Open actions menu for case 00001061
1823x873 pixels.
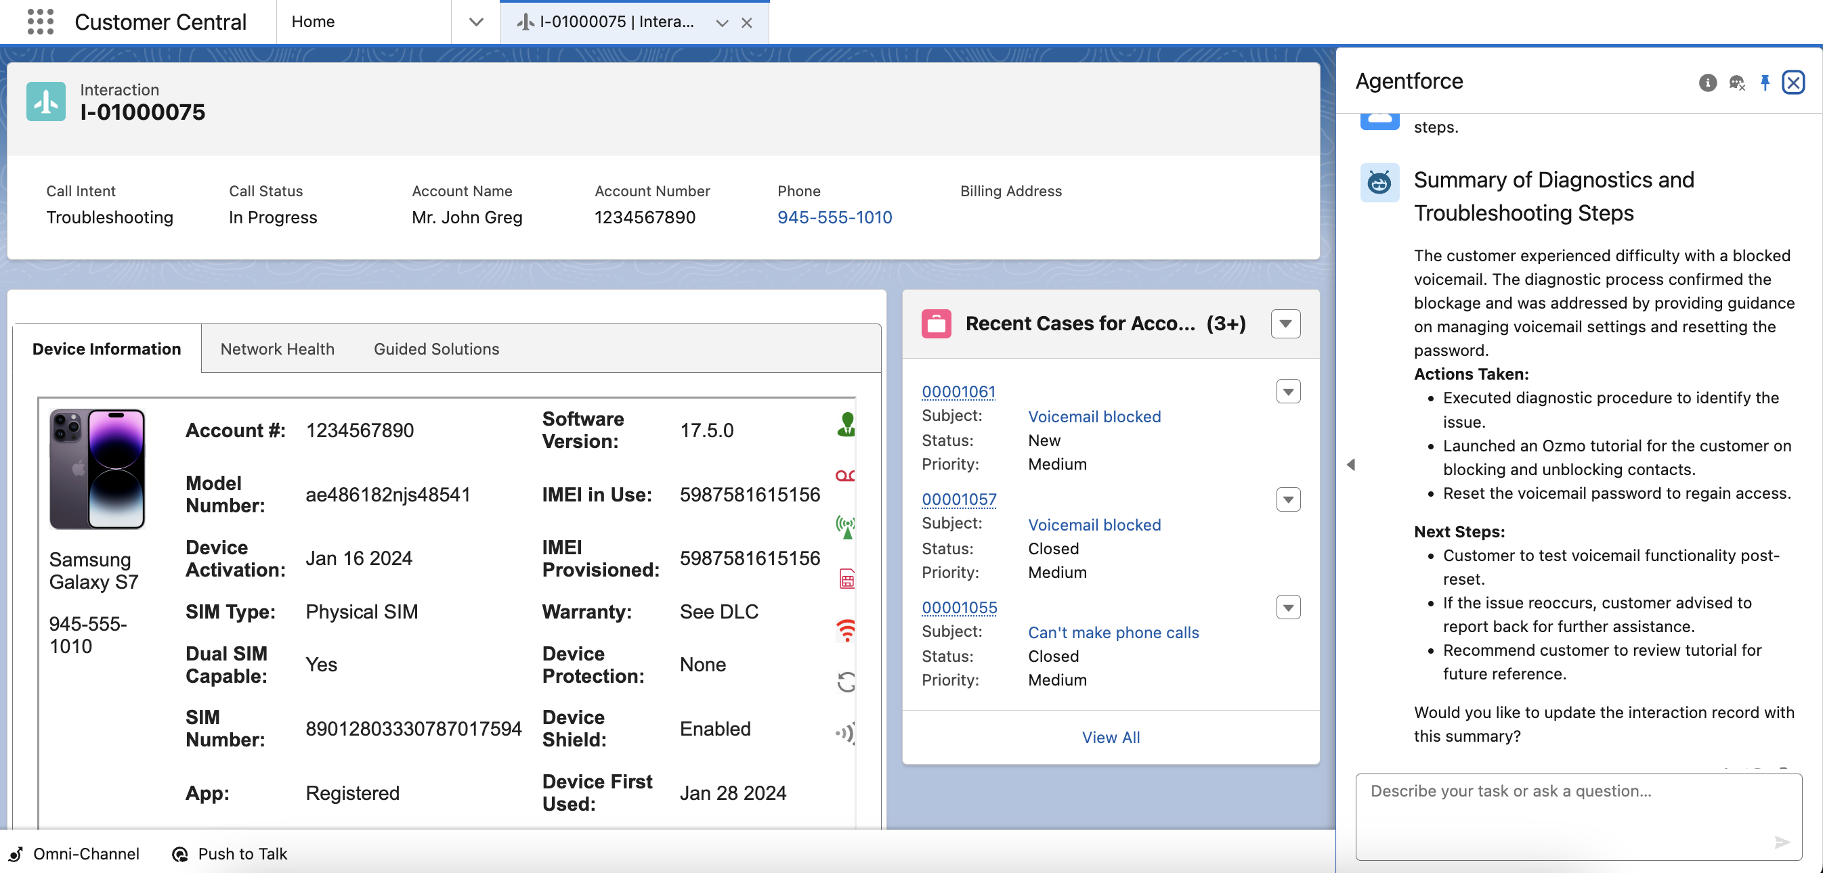coord(1288,391)
